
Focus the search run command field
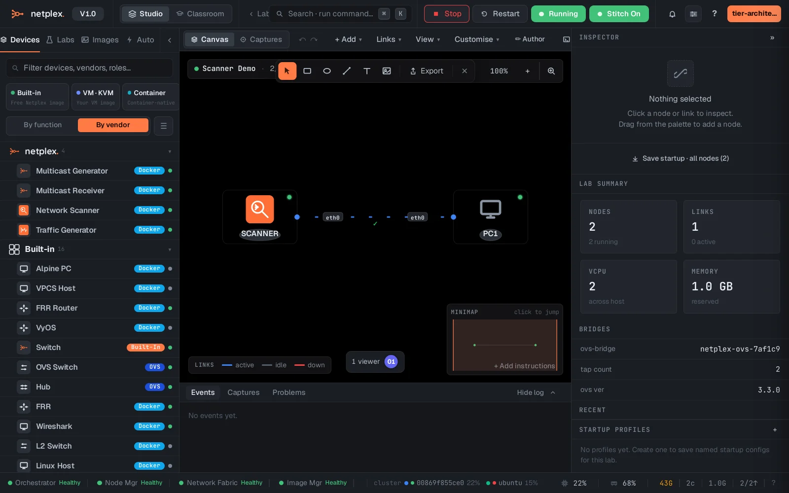coord(340,14)
